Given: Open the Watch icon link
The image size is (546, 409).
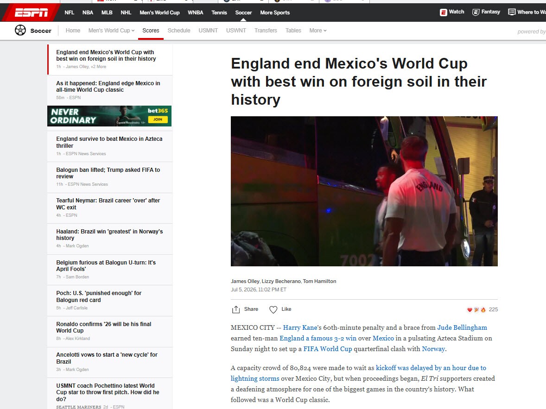Looking at the screenshot, I should (443, 12).
